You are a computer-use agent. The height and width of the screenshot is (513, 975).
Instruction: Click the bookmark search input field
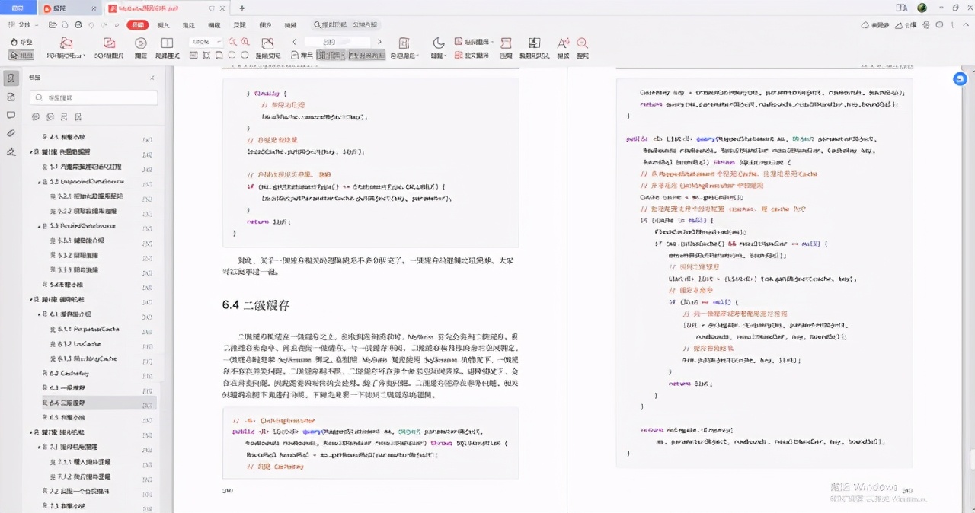tap(93, 97)
